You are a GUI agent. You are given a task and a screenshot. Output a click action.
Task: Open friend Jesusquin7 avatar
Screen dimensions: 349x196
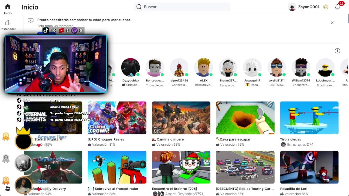252,68
